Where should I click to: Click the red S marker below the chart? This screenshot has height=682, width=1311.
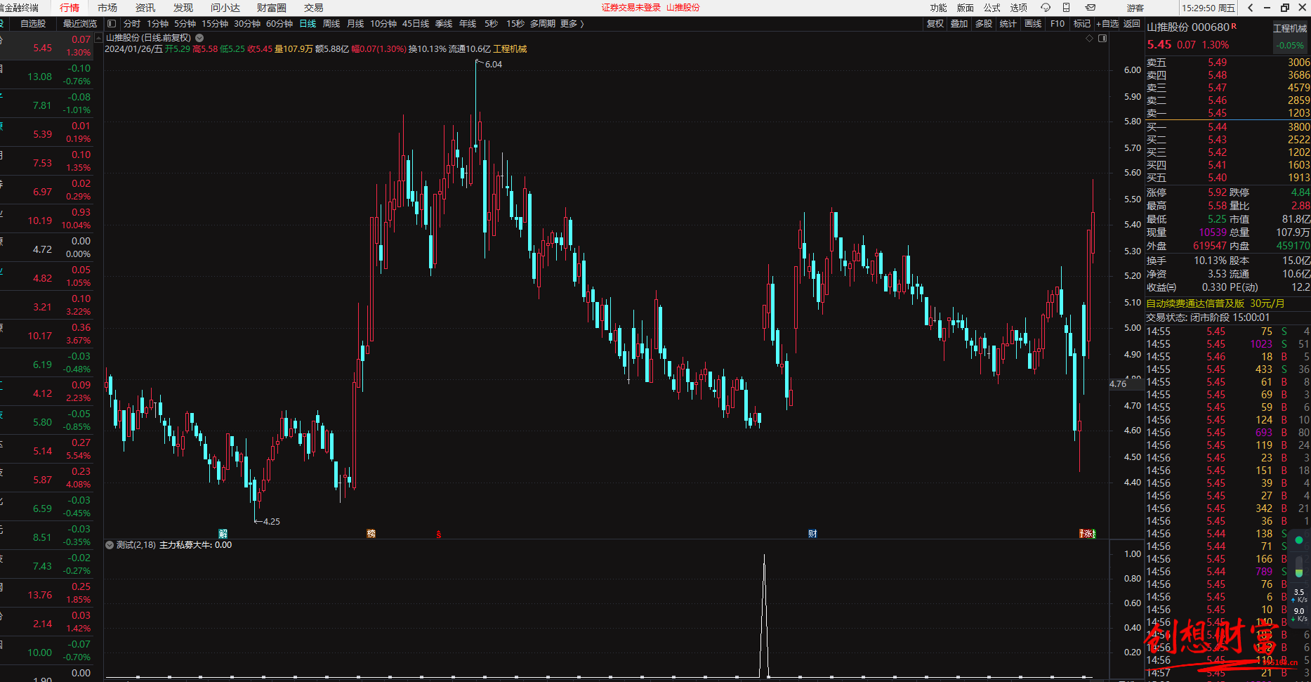[439, 535]
